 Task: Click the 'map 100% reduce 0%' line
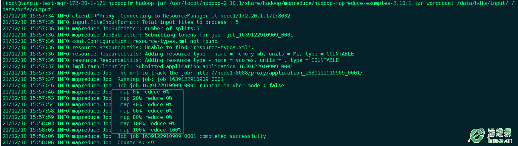148,124
